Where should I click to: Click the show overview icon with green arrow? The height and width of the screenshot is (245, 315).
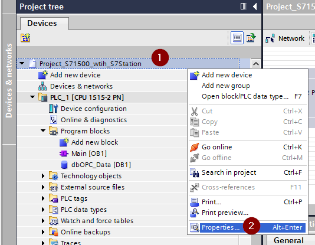[251, 38]
